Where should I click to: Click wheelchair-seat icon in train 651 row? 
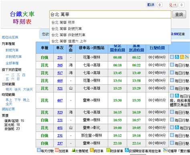pos(177,127)
